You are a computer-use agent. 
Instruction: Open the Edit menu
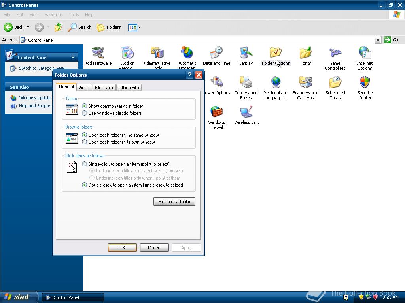20,15
